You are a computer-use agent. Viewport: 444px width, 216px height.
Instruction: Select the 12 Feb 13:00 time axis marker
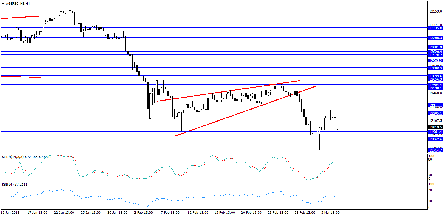(198, 212)
